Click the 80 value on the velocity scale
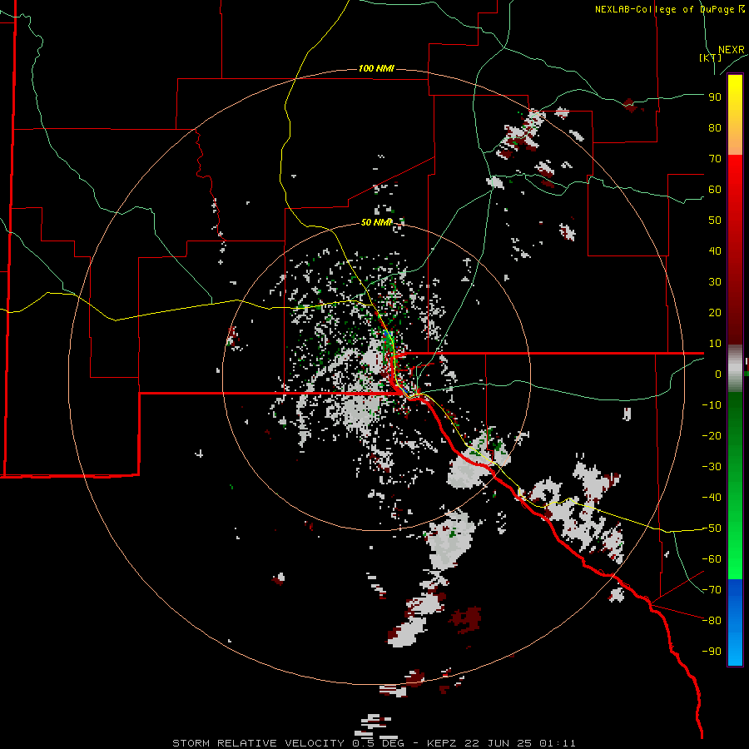Screen dimensions: 749x749 715,128
